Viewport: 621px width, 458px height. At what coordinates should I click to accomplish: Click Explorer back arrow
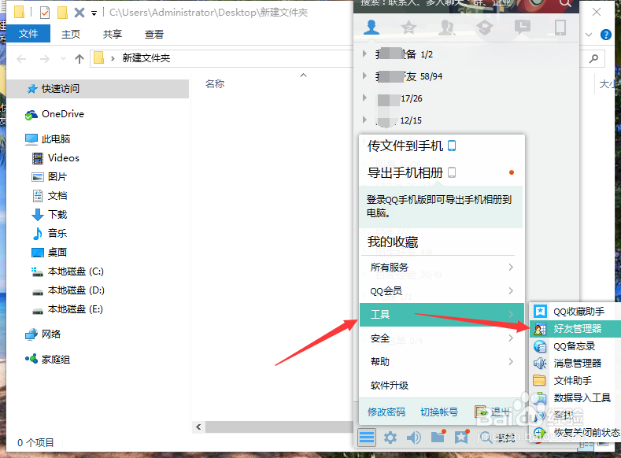coord(21,59)
